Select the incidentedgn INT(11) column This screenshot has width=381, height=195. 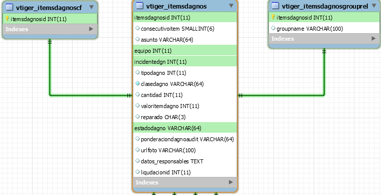coord(184,61)
